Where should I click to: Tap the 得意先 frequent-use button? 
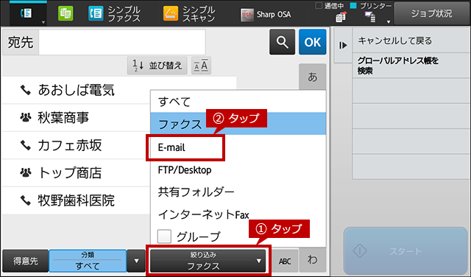point(26,261)
